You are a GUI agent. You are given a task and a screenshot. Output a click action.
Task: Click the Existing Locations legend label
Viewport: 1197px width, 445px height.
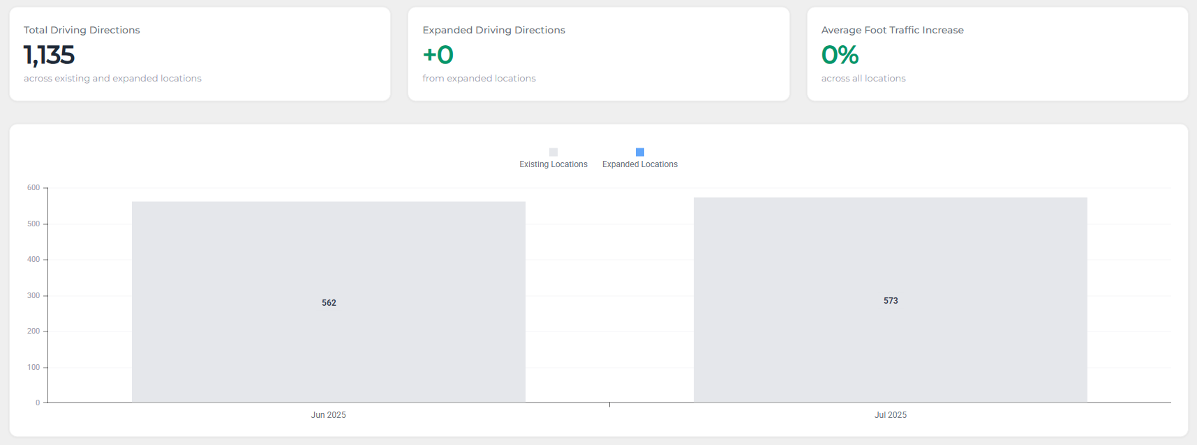tap(553, 164)
